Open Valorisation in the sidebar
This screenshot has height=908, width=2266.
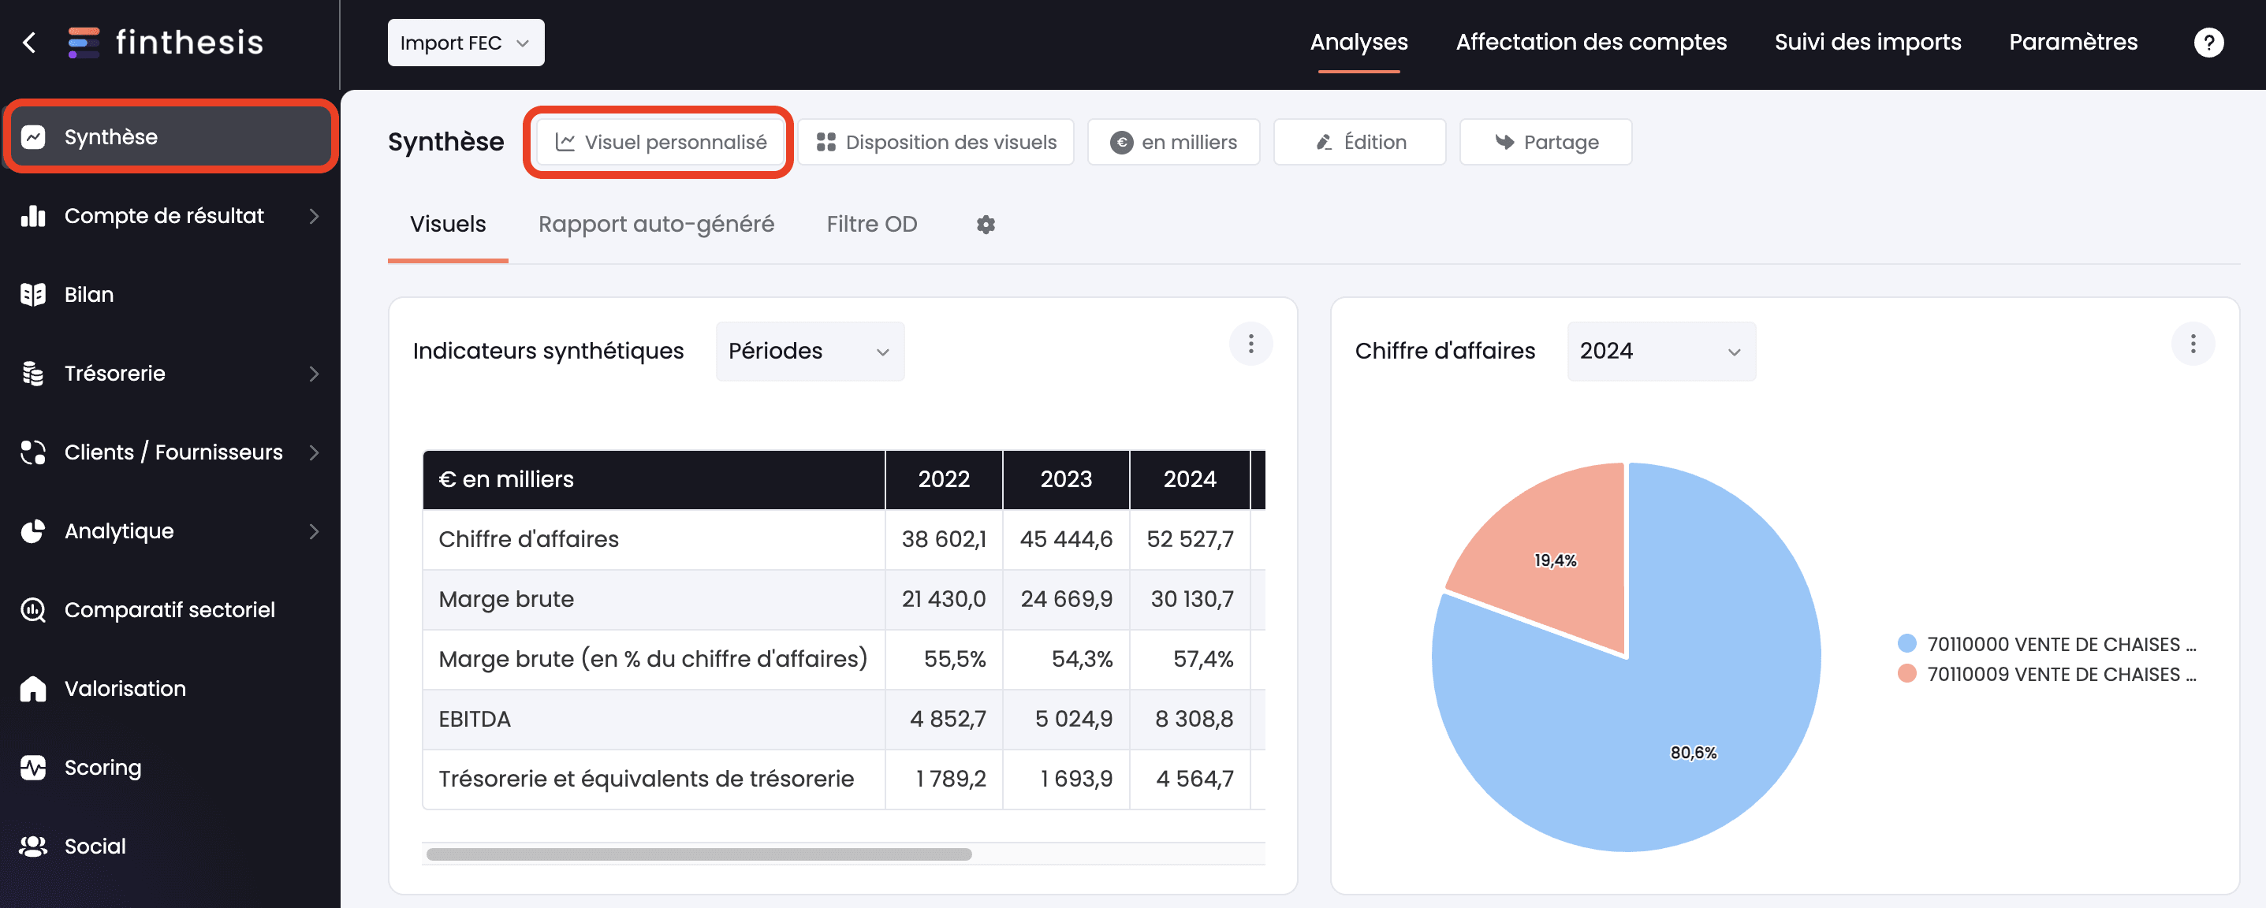(170, 688)
